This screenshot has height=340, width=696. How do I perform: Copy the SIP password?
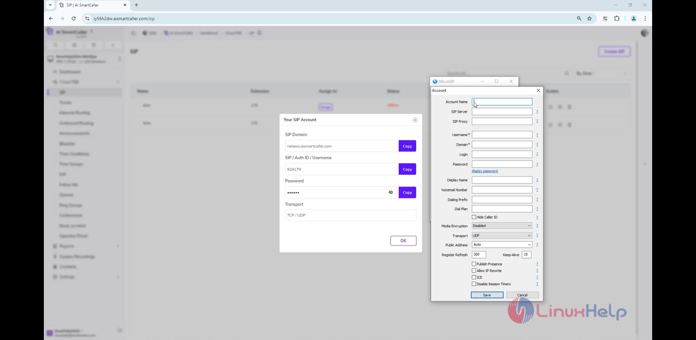407,192
